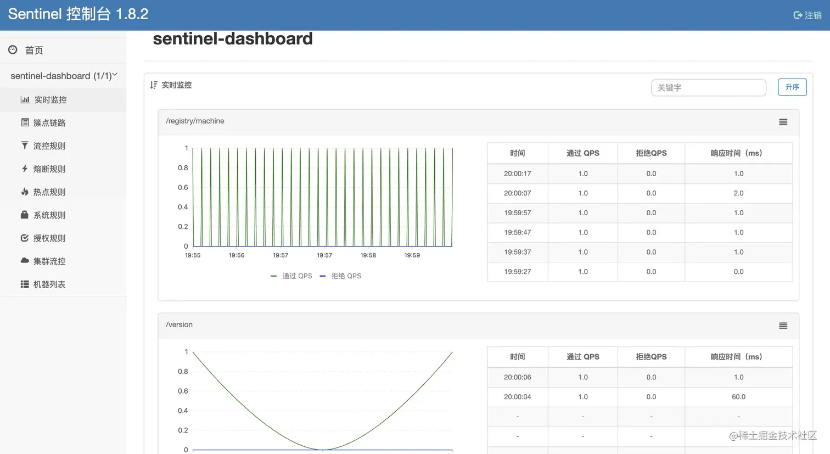Click the flame icon for 热点规则
830x454 pixels.
25,192
